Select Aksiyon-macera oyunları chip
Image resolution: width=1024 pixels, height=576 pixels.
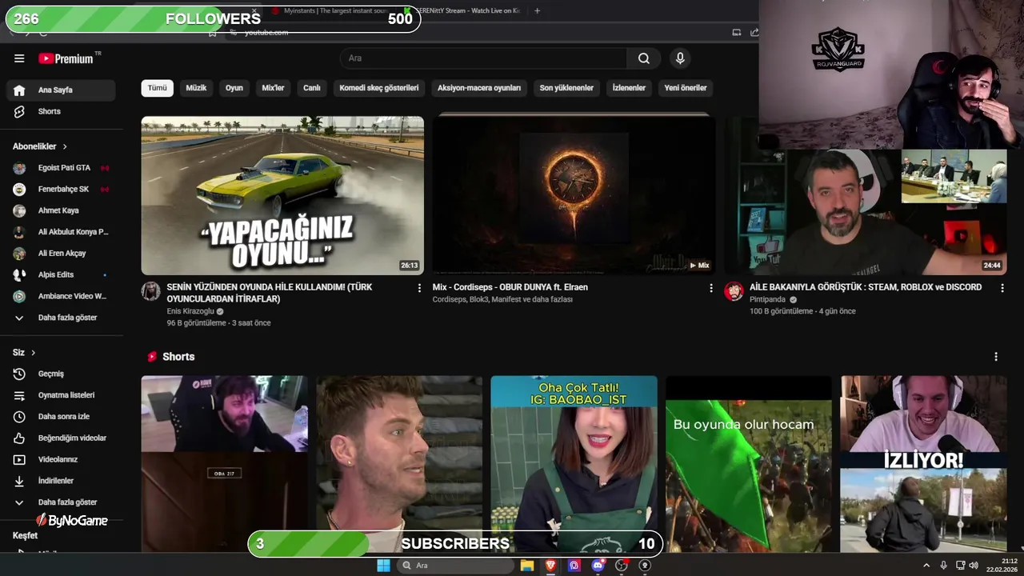tap(479, 88)
